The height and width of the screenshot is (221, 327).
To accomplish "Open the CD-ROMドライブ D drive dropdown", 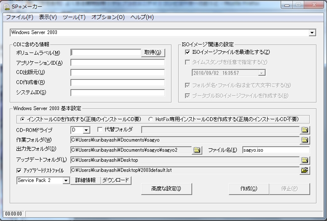I will pos(86,130).
